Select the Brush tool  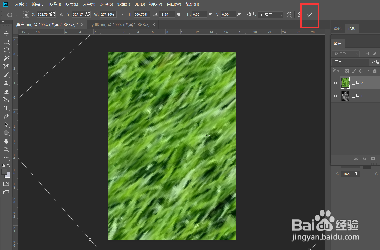[6, 75]
